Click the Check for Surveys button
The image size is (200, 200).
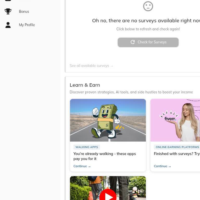pos(148,42)
